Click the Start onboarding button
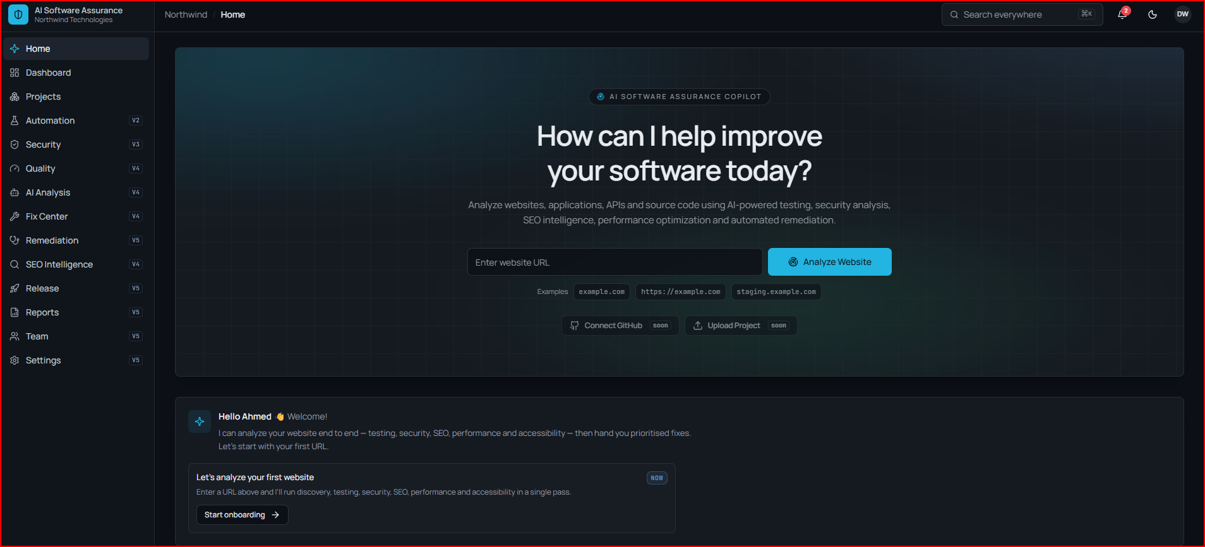Screen dimensions: 1205x547 (242, 515)
